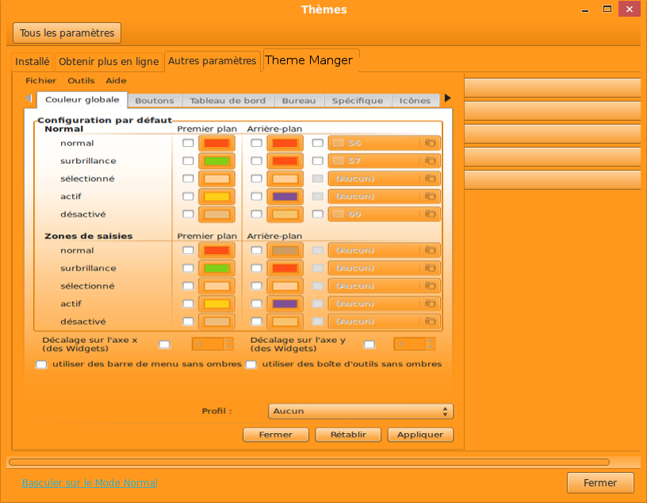Open the image file chooser showing 60
The width and height of the screenshot is (647, 503).
pyautogui.click(x=384, y=214)
